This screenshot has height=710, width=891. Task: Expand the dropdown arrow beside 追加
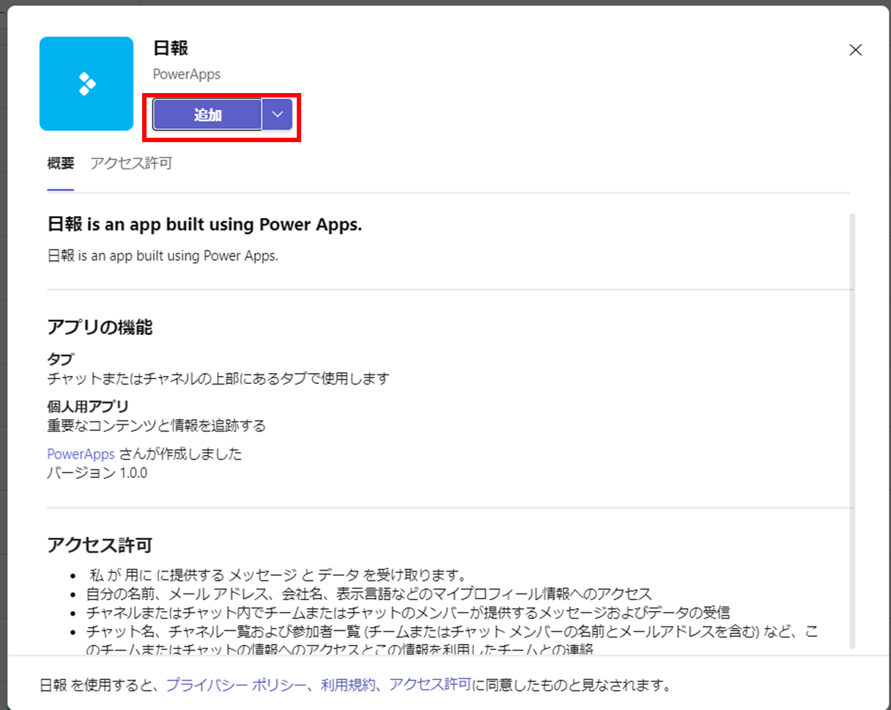click(x=277, y=114)
